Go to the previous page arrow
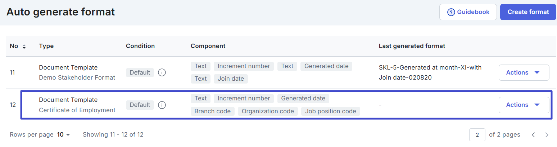 tap(533, 135)
